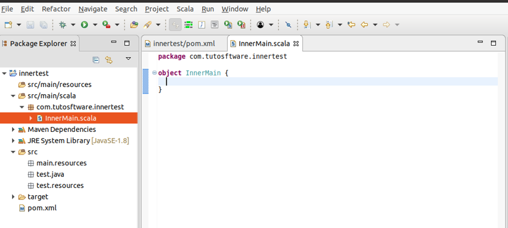The width and height of the screenshot is (508, 228).
Task: Toggle Link with Editor in Package Explorer
Action: tap(108, 60)
